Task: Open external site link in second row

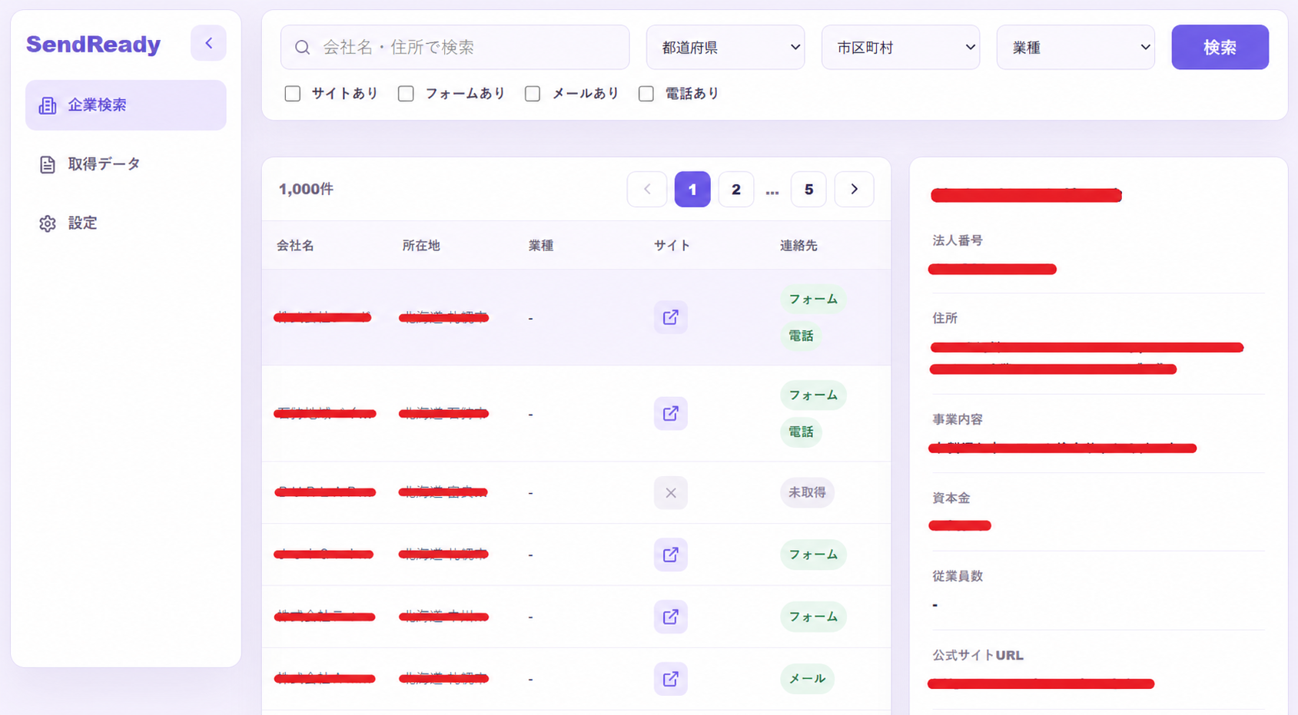Action: point(670,413)
